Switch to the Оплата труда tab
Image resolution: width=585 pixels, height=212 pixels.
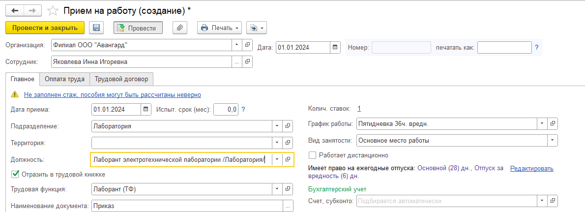pos(64,79)
